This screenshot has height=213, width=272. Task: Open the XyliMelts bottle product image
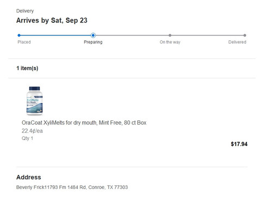(34, 101)
